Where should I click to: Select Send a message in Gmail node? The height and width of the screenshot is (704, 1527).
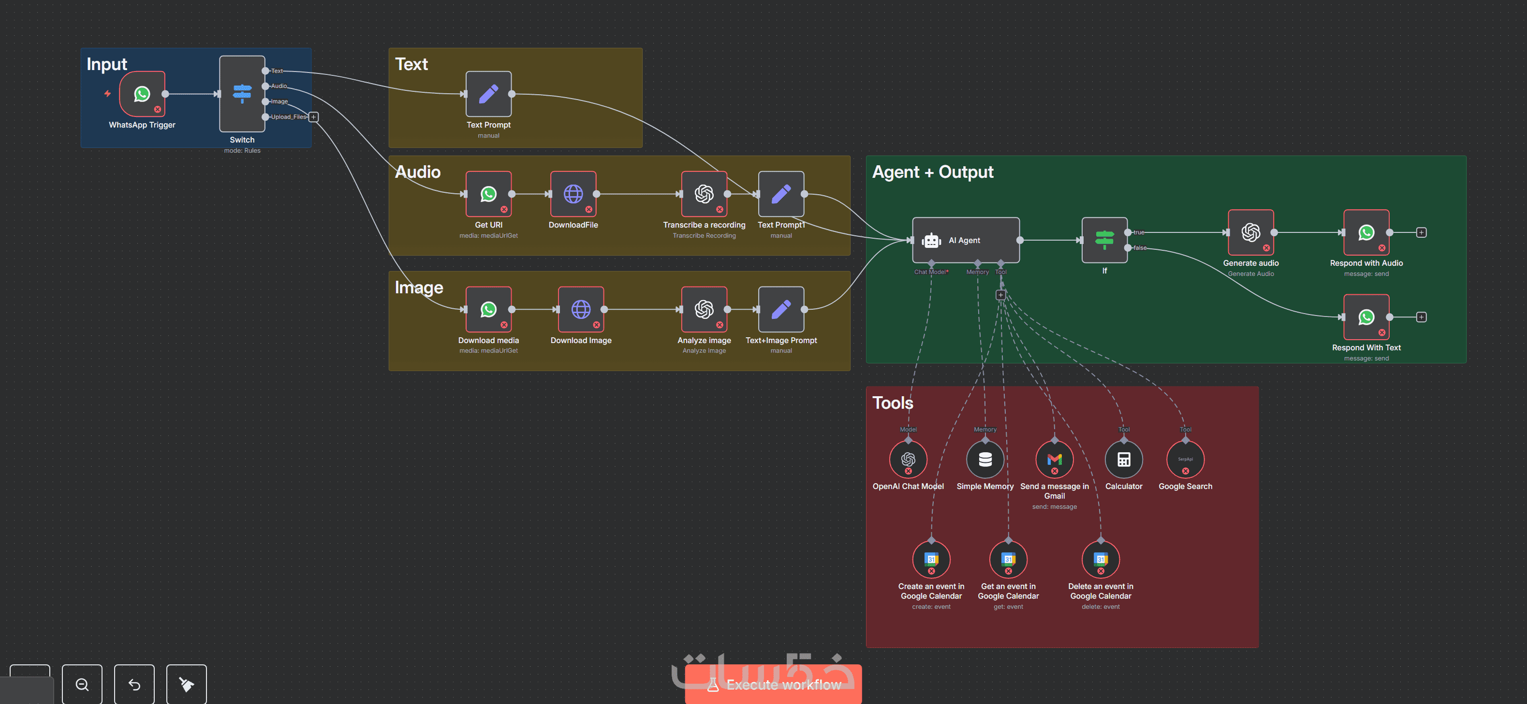[x=1054, y=459]
